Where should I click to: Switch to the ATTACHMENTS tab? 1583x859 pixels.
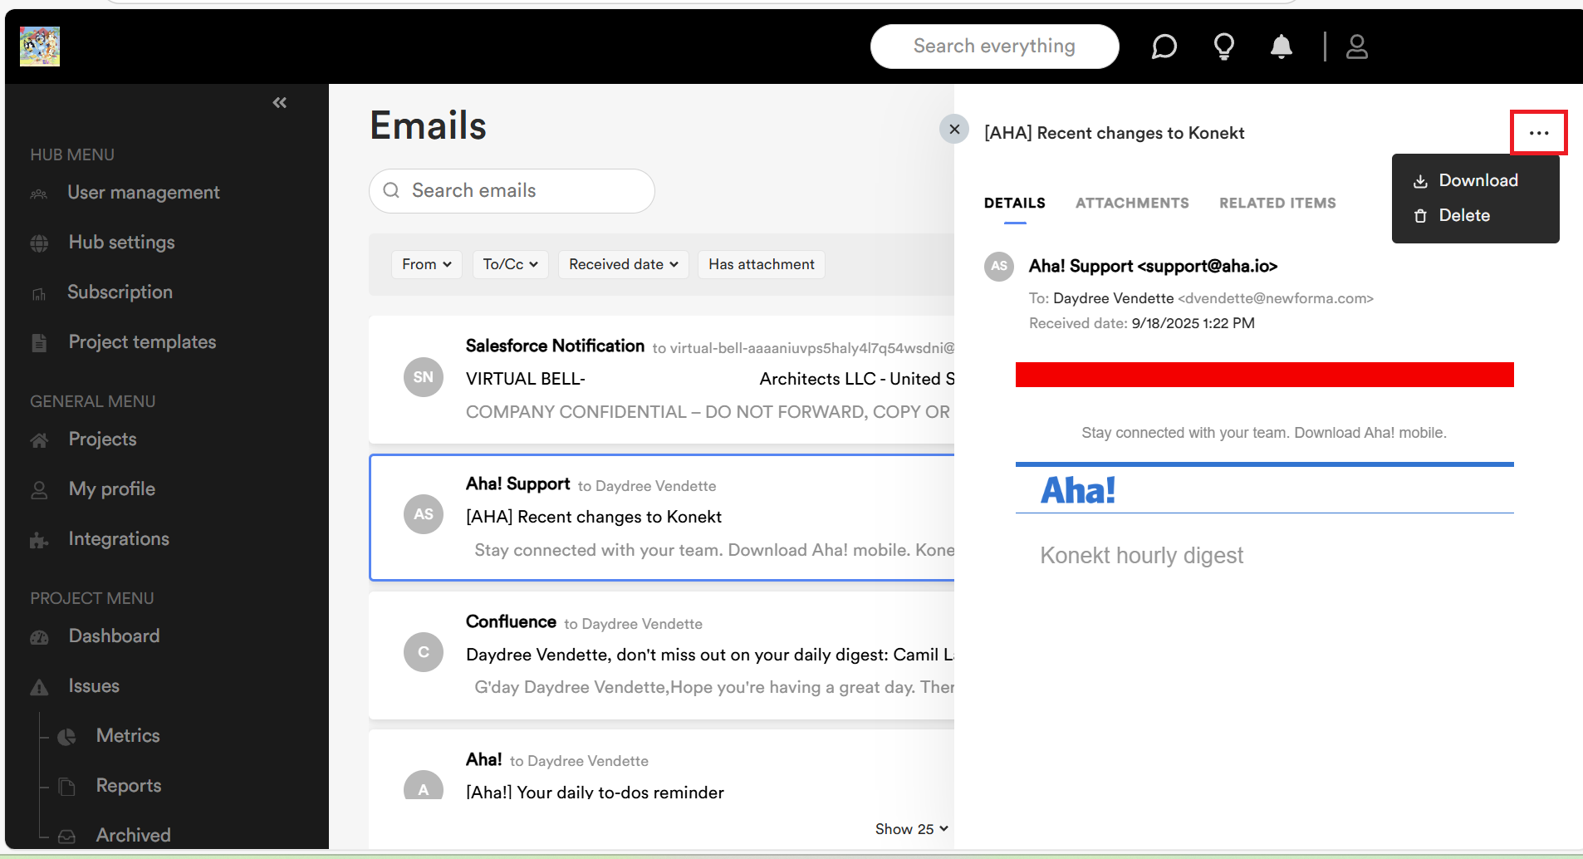click(1132, 204)
